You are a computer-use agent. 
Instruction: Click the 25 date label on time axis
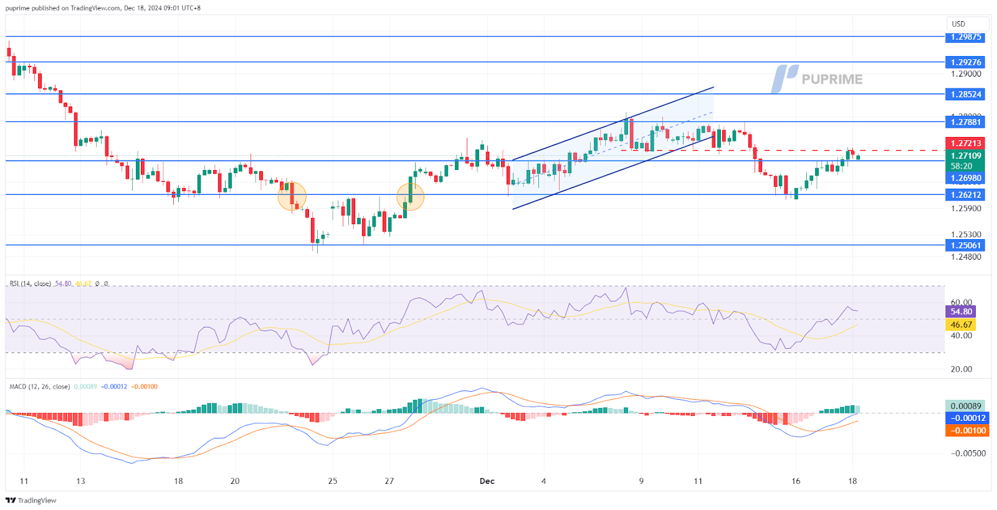click(333, 481)
